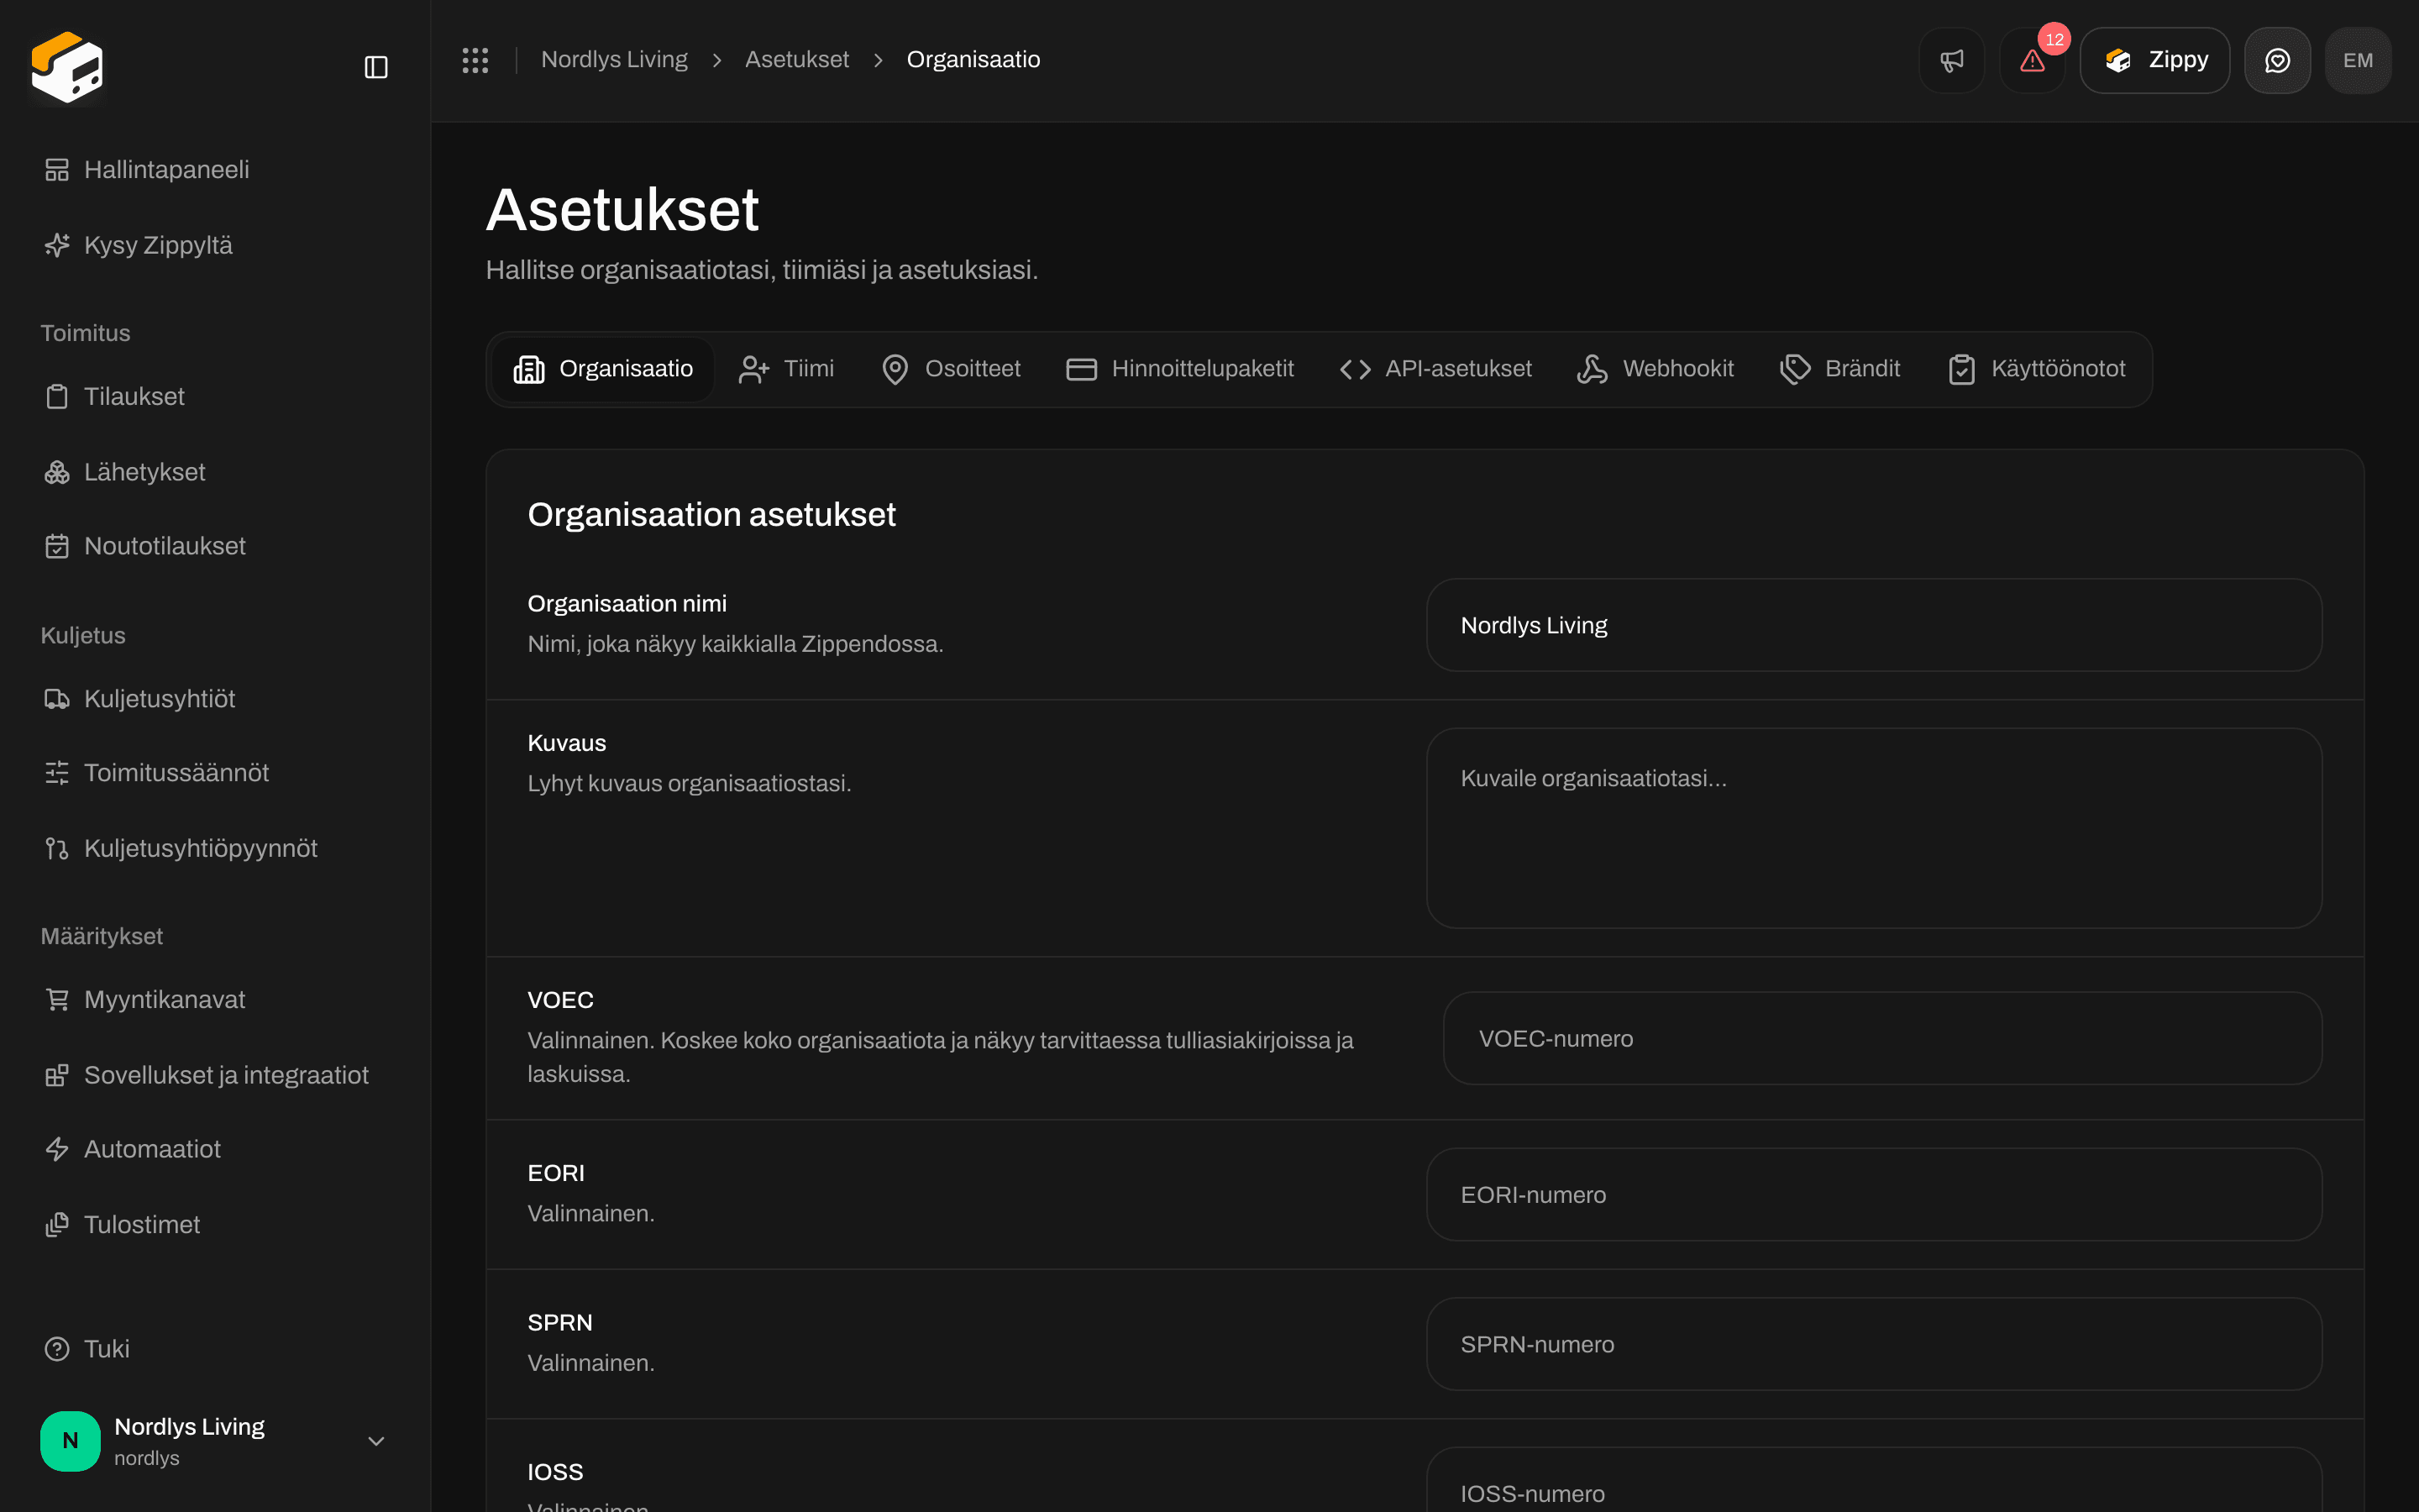The height and width of the screenshot is (1512, 2419).
Task: Click Nordlys Living breadcrumb
Action: tap(614, 60)
